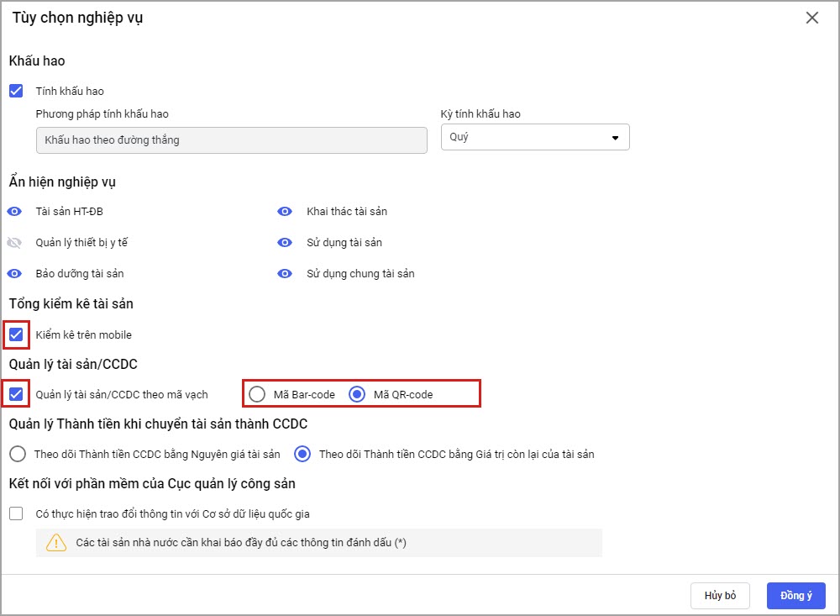Select the Mã Bar-code radio option
Image resolution: width=840 pixels, height=616 pixels.
(x=258, y=394)
